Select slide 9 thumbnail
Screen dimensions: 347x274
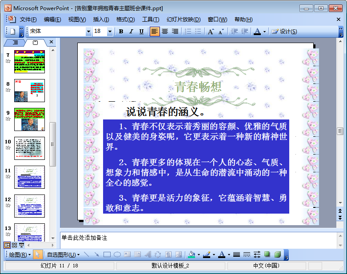(x=29, y=119)
